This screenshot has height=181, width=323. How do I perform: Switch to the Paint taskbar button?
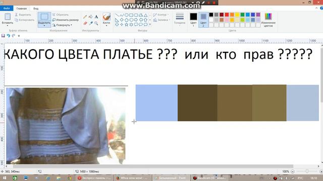coord(171,178)
